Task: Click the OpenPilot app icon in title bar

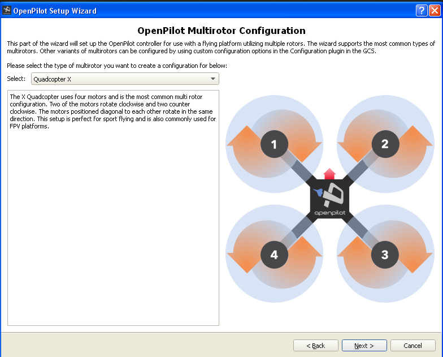Action: pyautogui.click(x=7, y=10)
